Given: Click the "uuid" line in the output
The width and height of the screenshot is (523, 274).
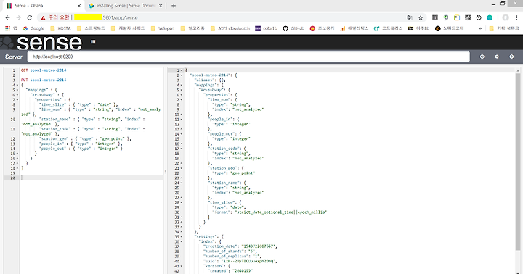Looking at the screenshot, I should click(240, 261).
